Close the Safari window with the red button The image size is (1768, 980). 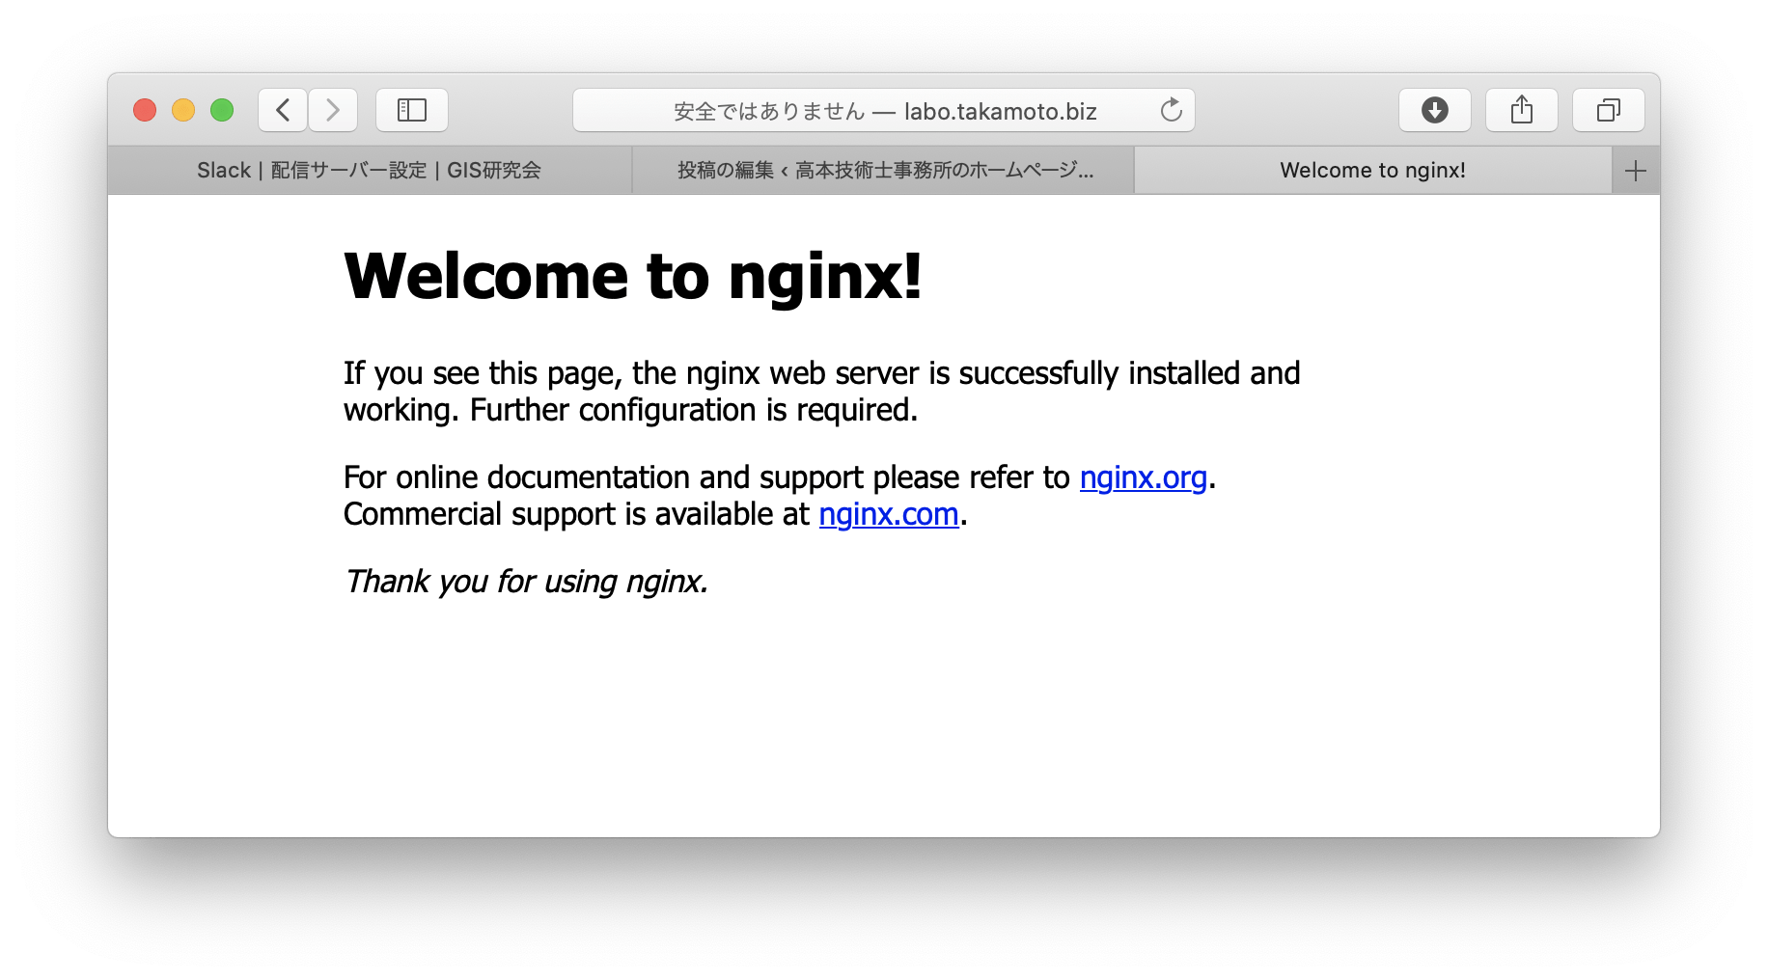pos(145,110)
